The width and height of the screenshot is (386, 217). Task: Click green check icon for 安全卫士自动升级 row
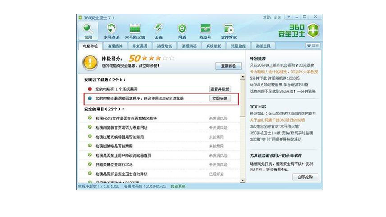(90, 173)
